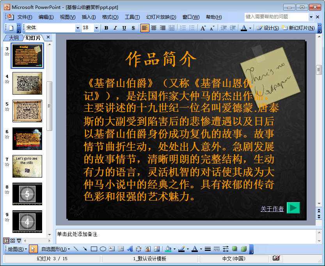The height and width of the screenshot is (266, 325).
Task: Close the slides thumbnail pane
Action: 48,37
